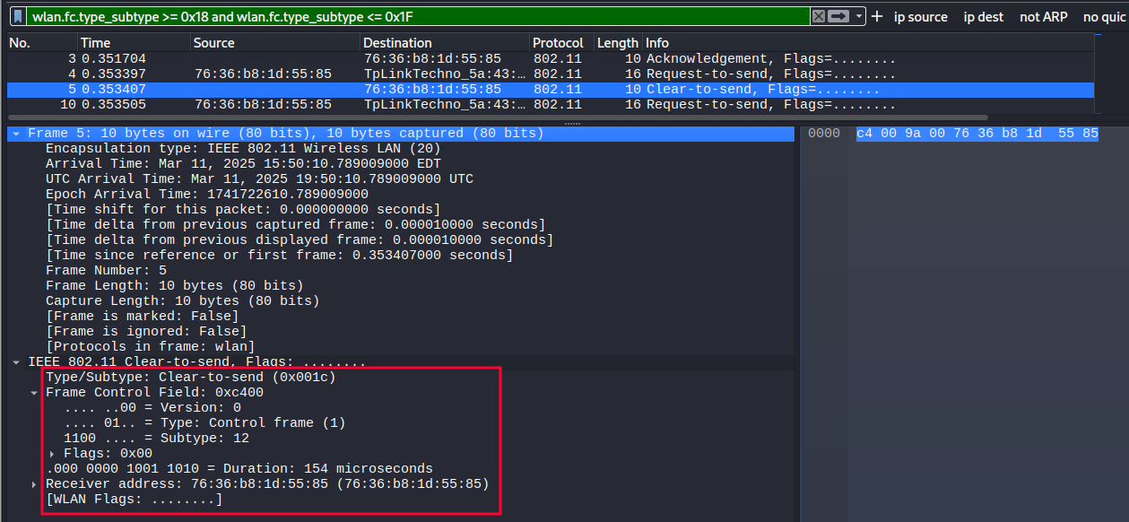
Task: Click the plus icon to add filter button
Action: coord(877,17)
